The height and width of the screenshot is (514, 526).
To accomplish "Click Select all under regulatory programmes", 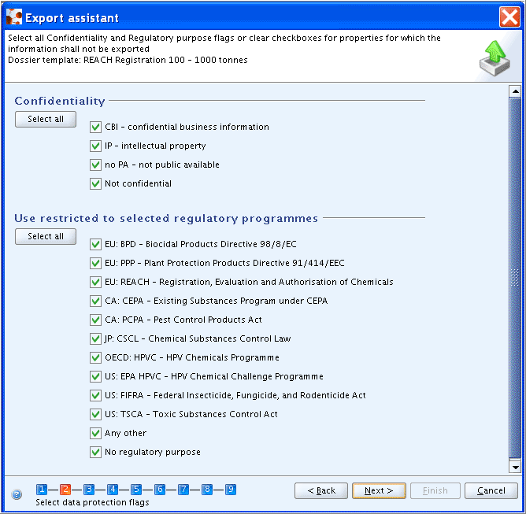I will coord(46,236).
